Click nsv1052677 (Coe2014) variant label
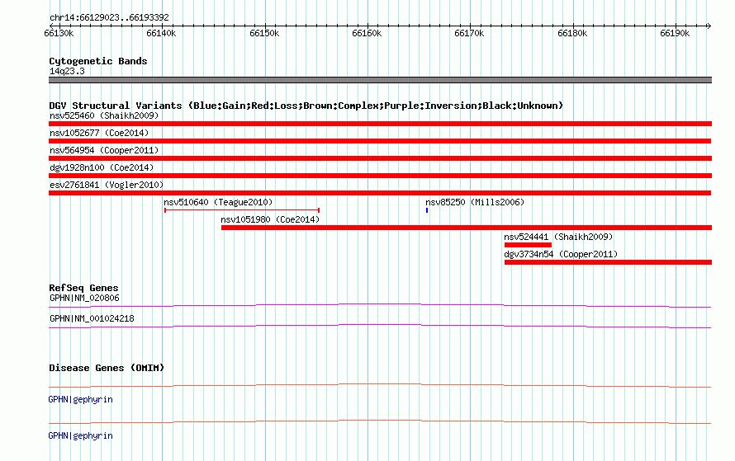This screenshot has width=735, height=461. click(x=99, y=133)
